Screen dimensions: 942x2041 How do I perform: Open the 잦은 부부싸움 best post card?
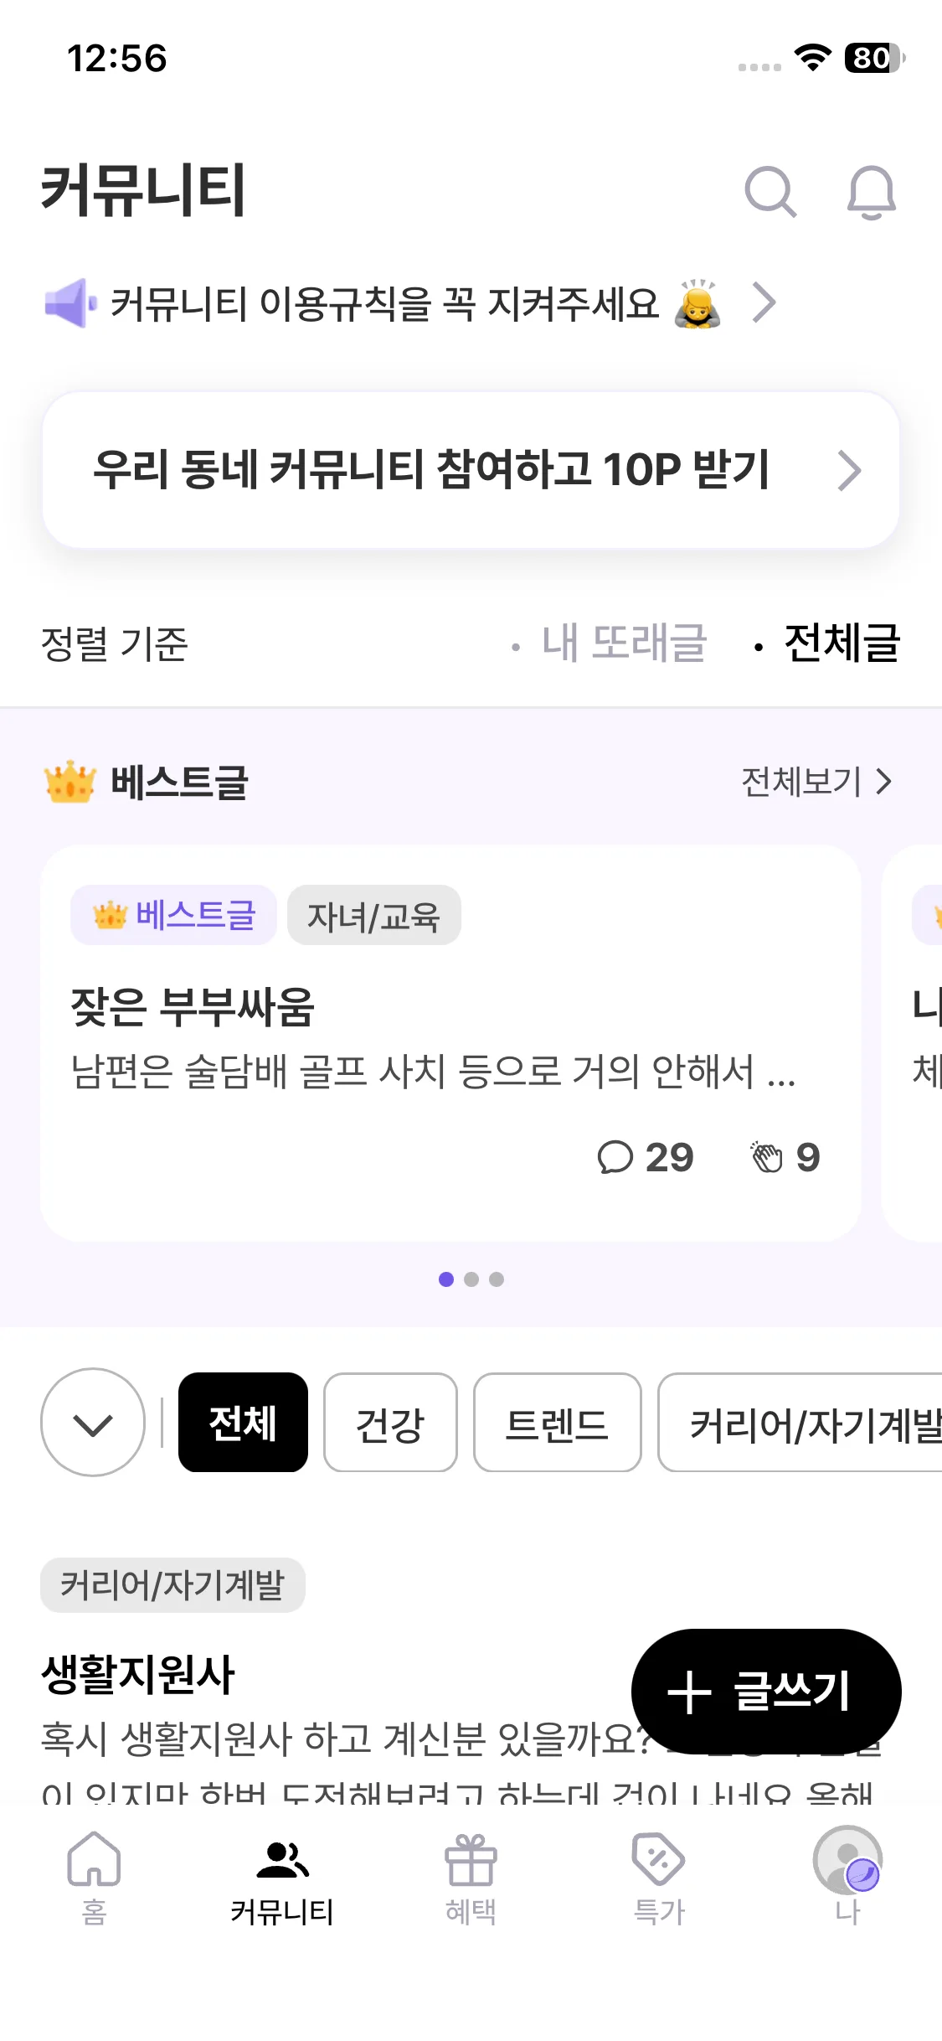[450, 1039]
